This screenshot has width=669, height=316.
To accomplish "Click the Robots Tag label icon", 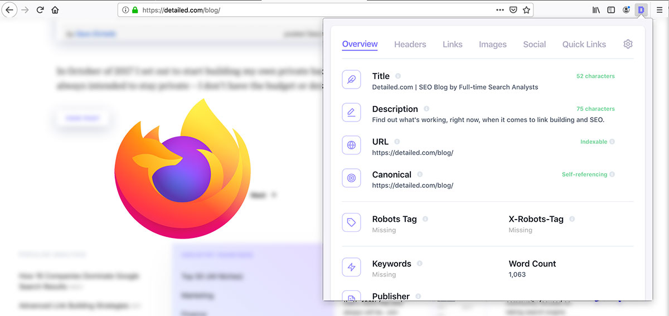I will point(351,222).
